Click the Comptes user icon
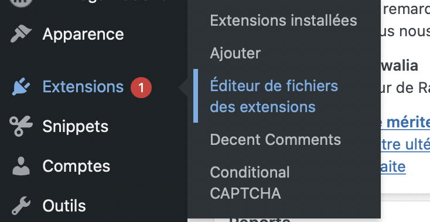Viewport: 430px width, 222px height. [x=21, y=166]
